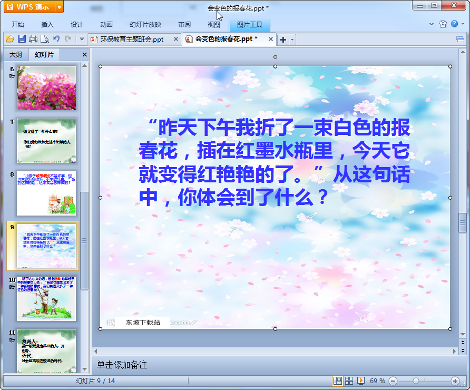Select slide 11 thumbnail
The image size is (470, 390).
click(46, 351)
